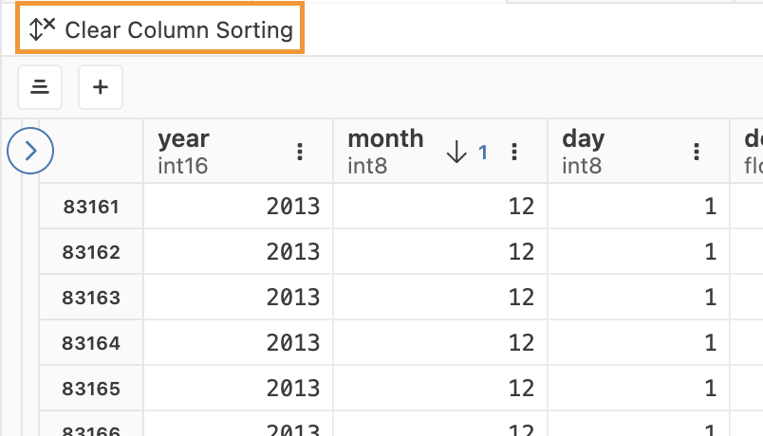Click the day cell 1 in row 83165
The height and width of the screenshot is (436, 763).
tap(710, 389)
